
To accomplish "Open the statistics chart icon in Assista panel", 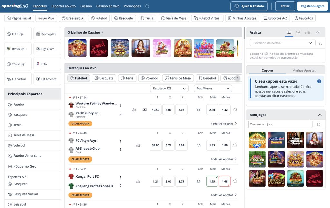I will [307, 32].
